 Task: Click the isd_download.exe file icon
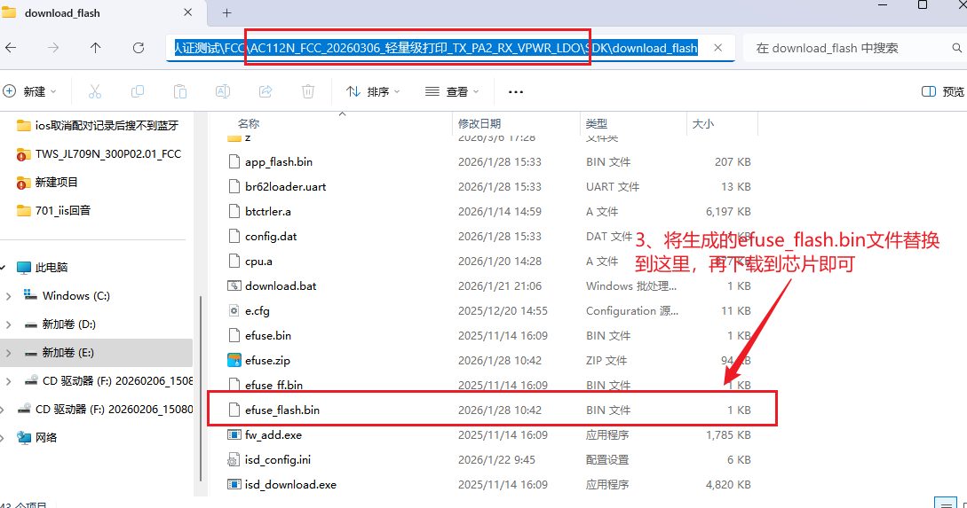(x=234, y=485)
